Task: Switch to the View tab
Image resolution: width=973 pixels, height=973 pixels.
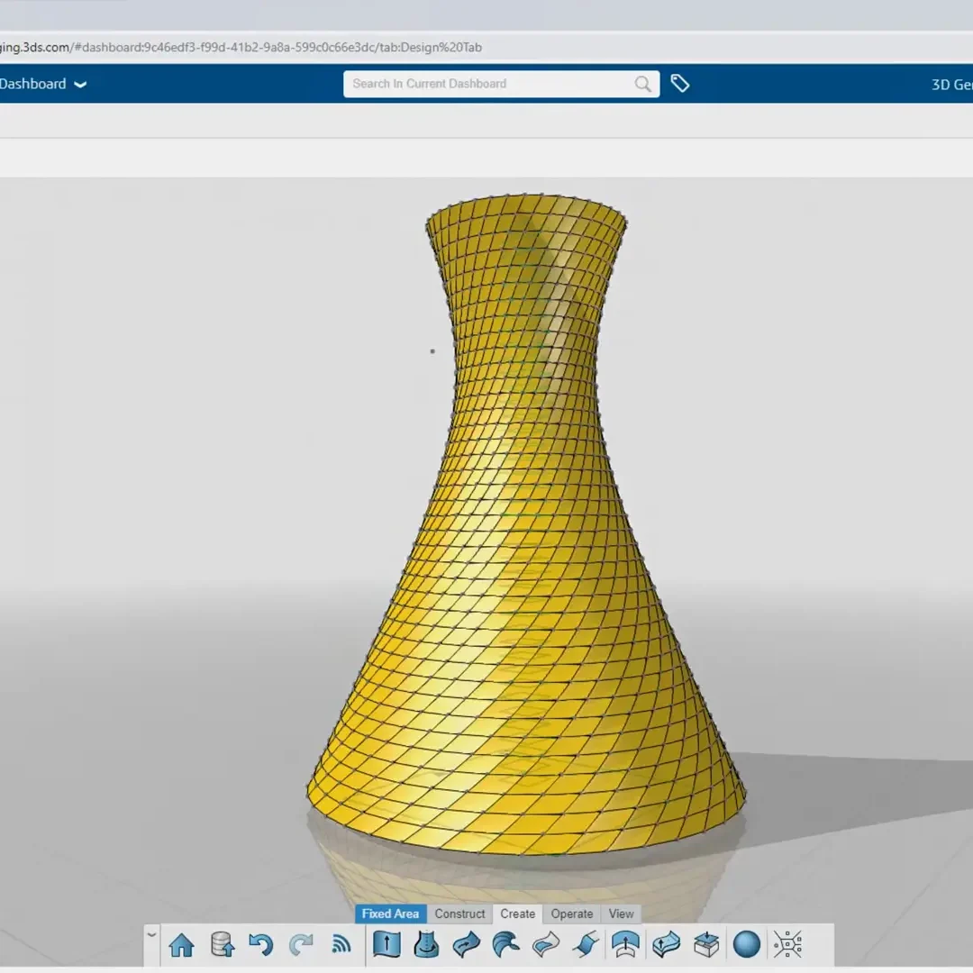Action: click(621, 914)
